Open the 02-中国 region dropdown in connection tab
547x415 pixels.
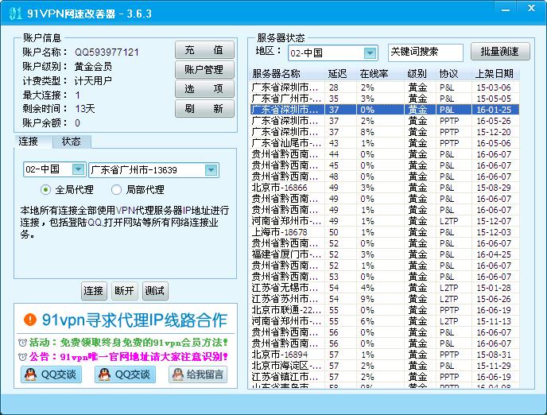pyautogui.click(x=78, y=169)
